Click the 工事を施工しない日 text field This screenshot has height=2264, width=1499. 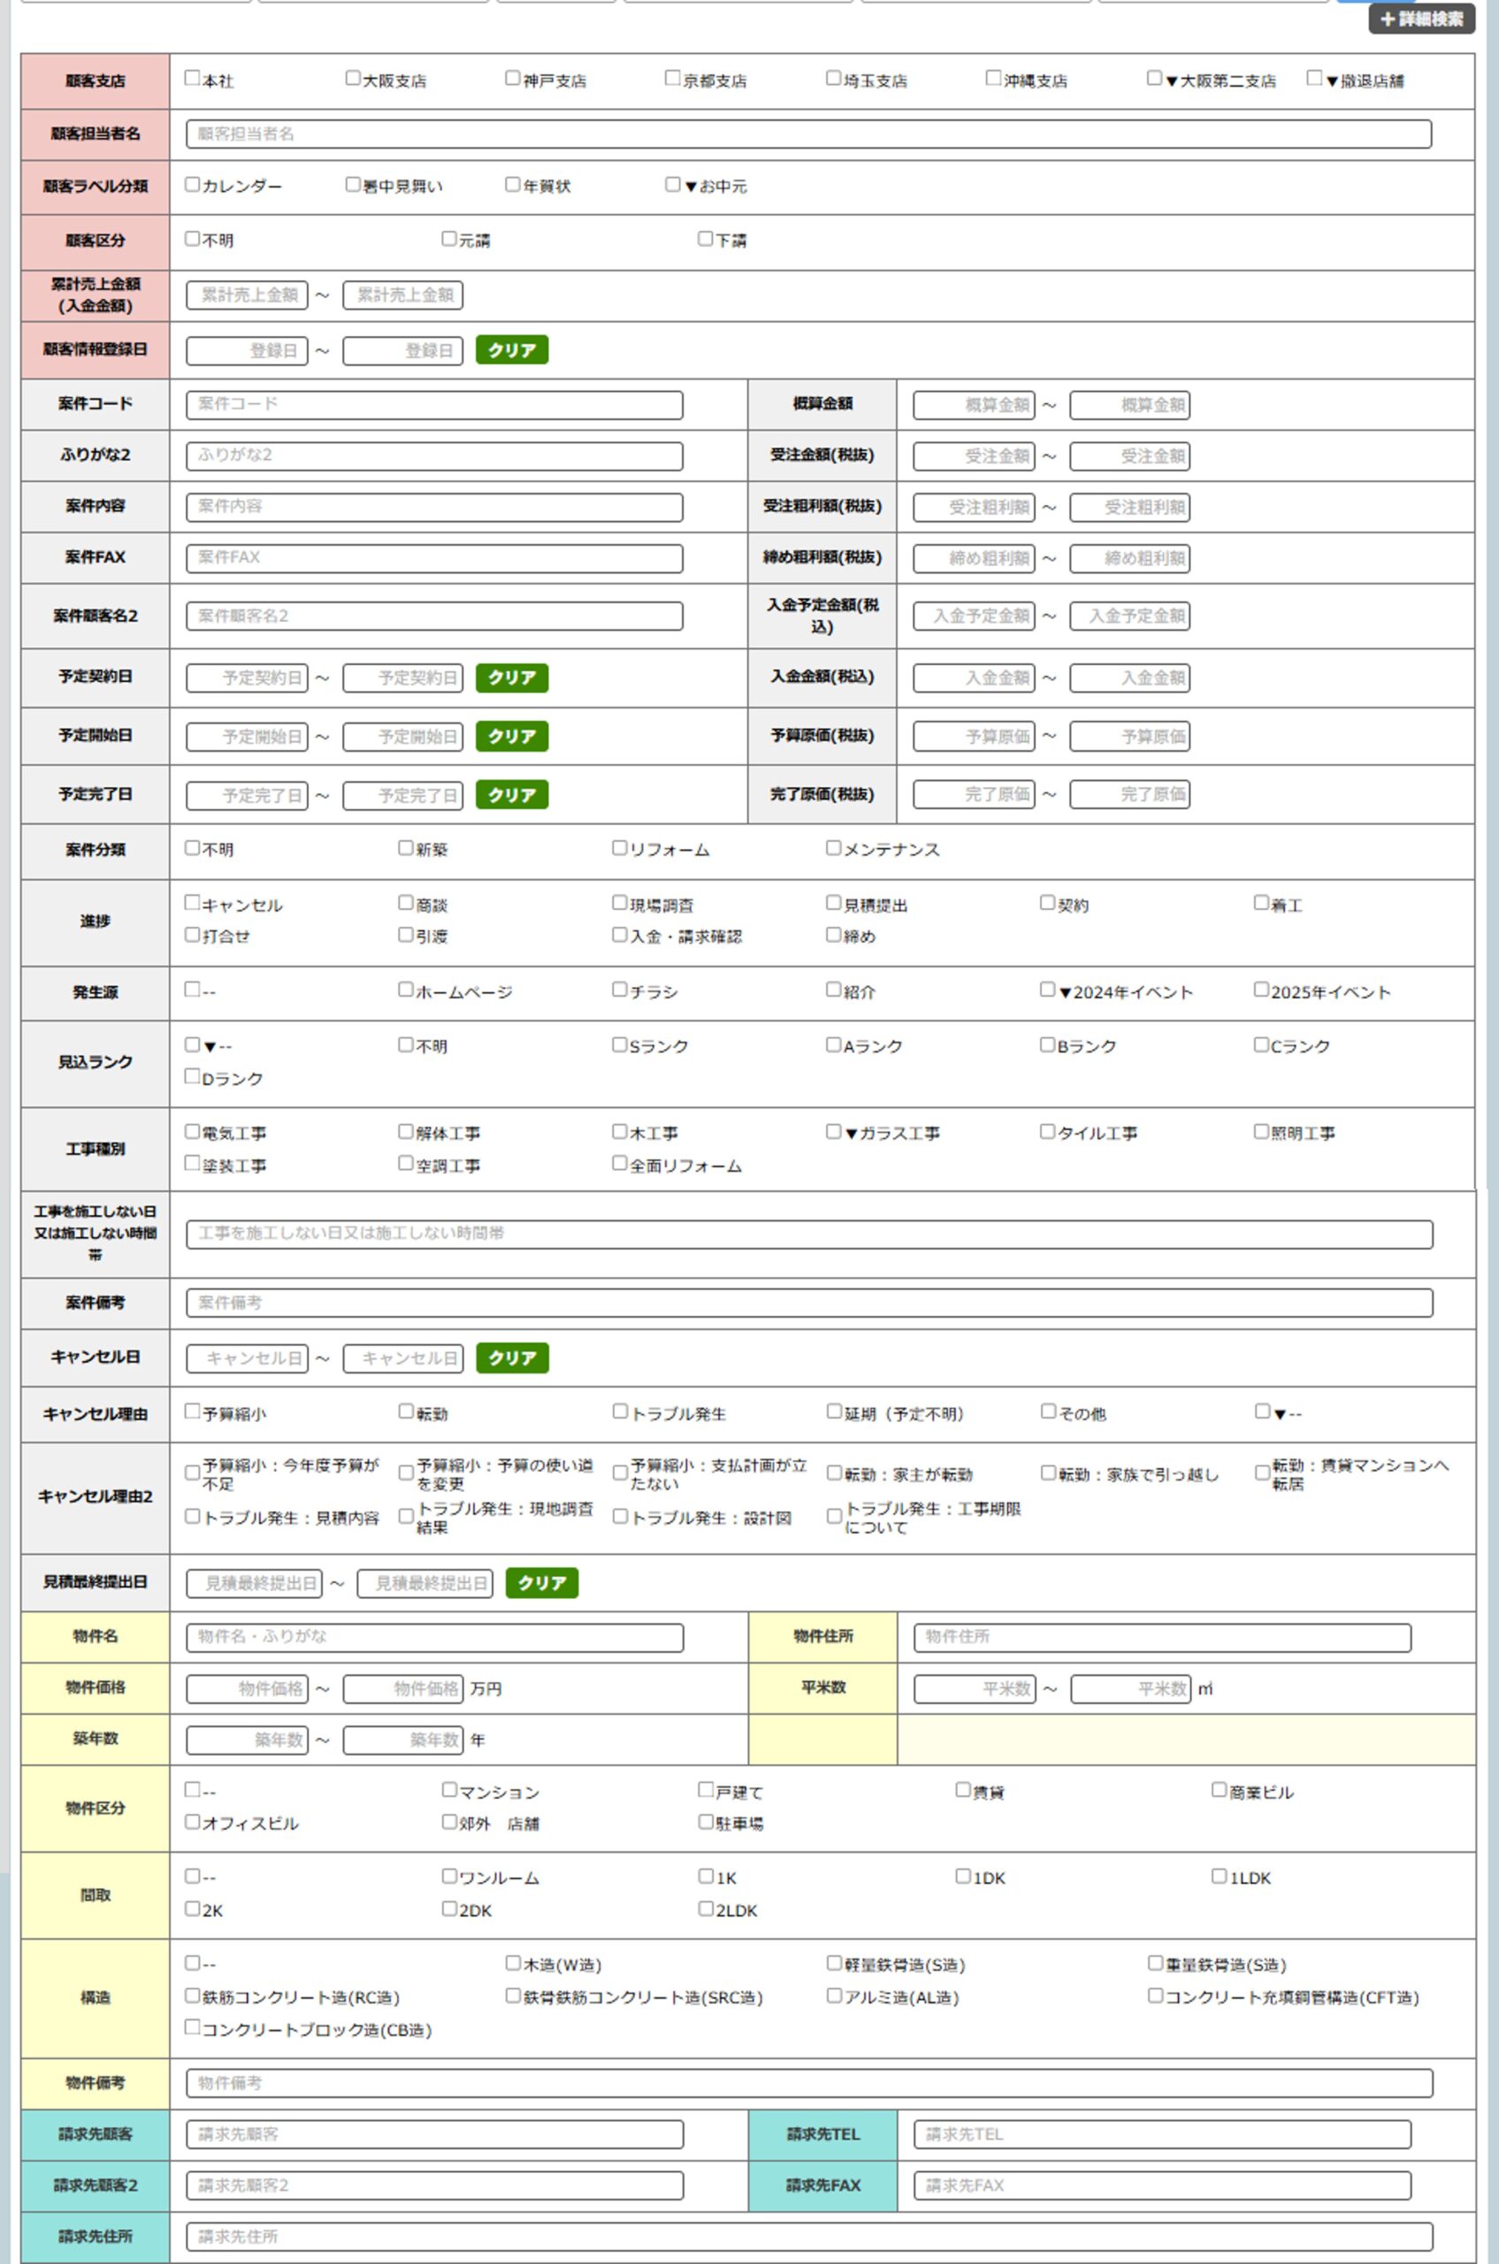click(810, 1235)
